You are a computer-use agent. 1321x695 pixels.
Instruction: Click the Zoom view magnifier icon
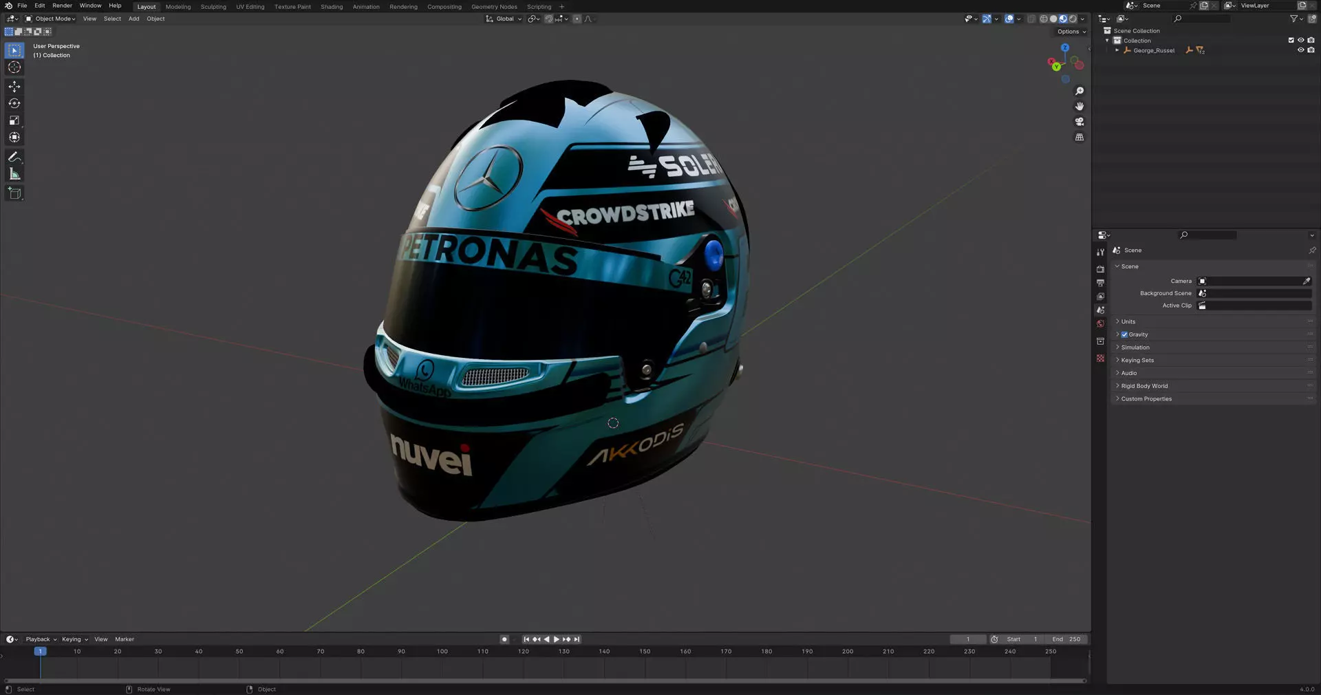(x=1080, y=91)
